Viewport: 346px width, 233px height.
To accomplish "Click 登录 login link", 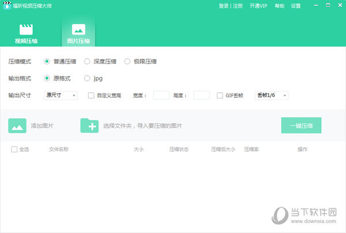I will 224,6.
